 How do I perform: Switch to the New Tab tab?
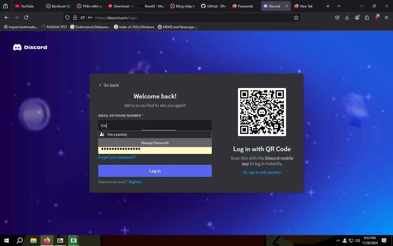307,6
